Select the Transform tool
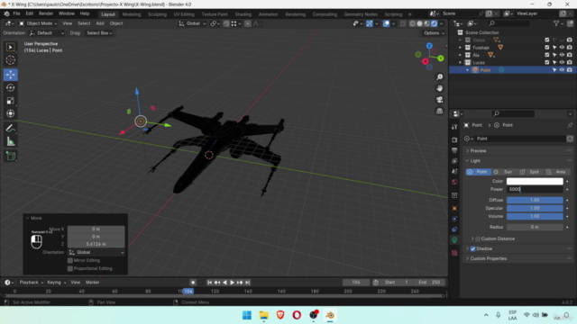The width and height of the screenshot is (577, 324). (10, 113)
